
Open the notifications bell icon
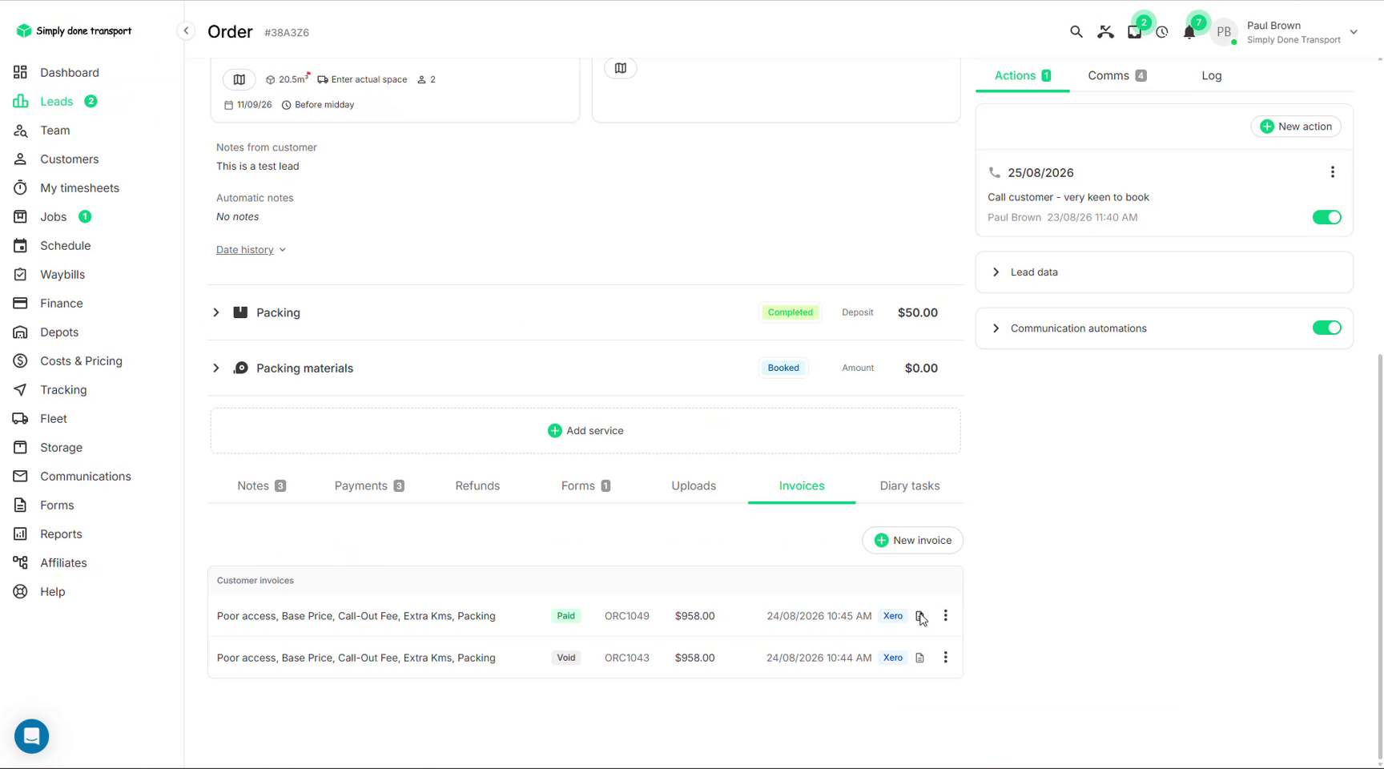[1189, 32]
